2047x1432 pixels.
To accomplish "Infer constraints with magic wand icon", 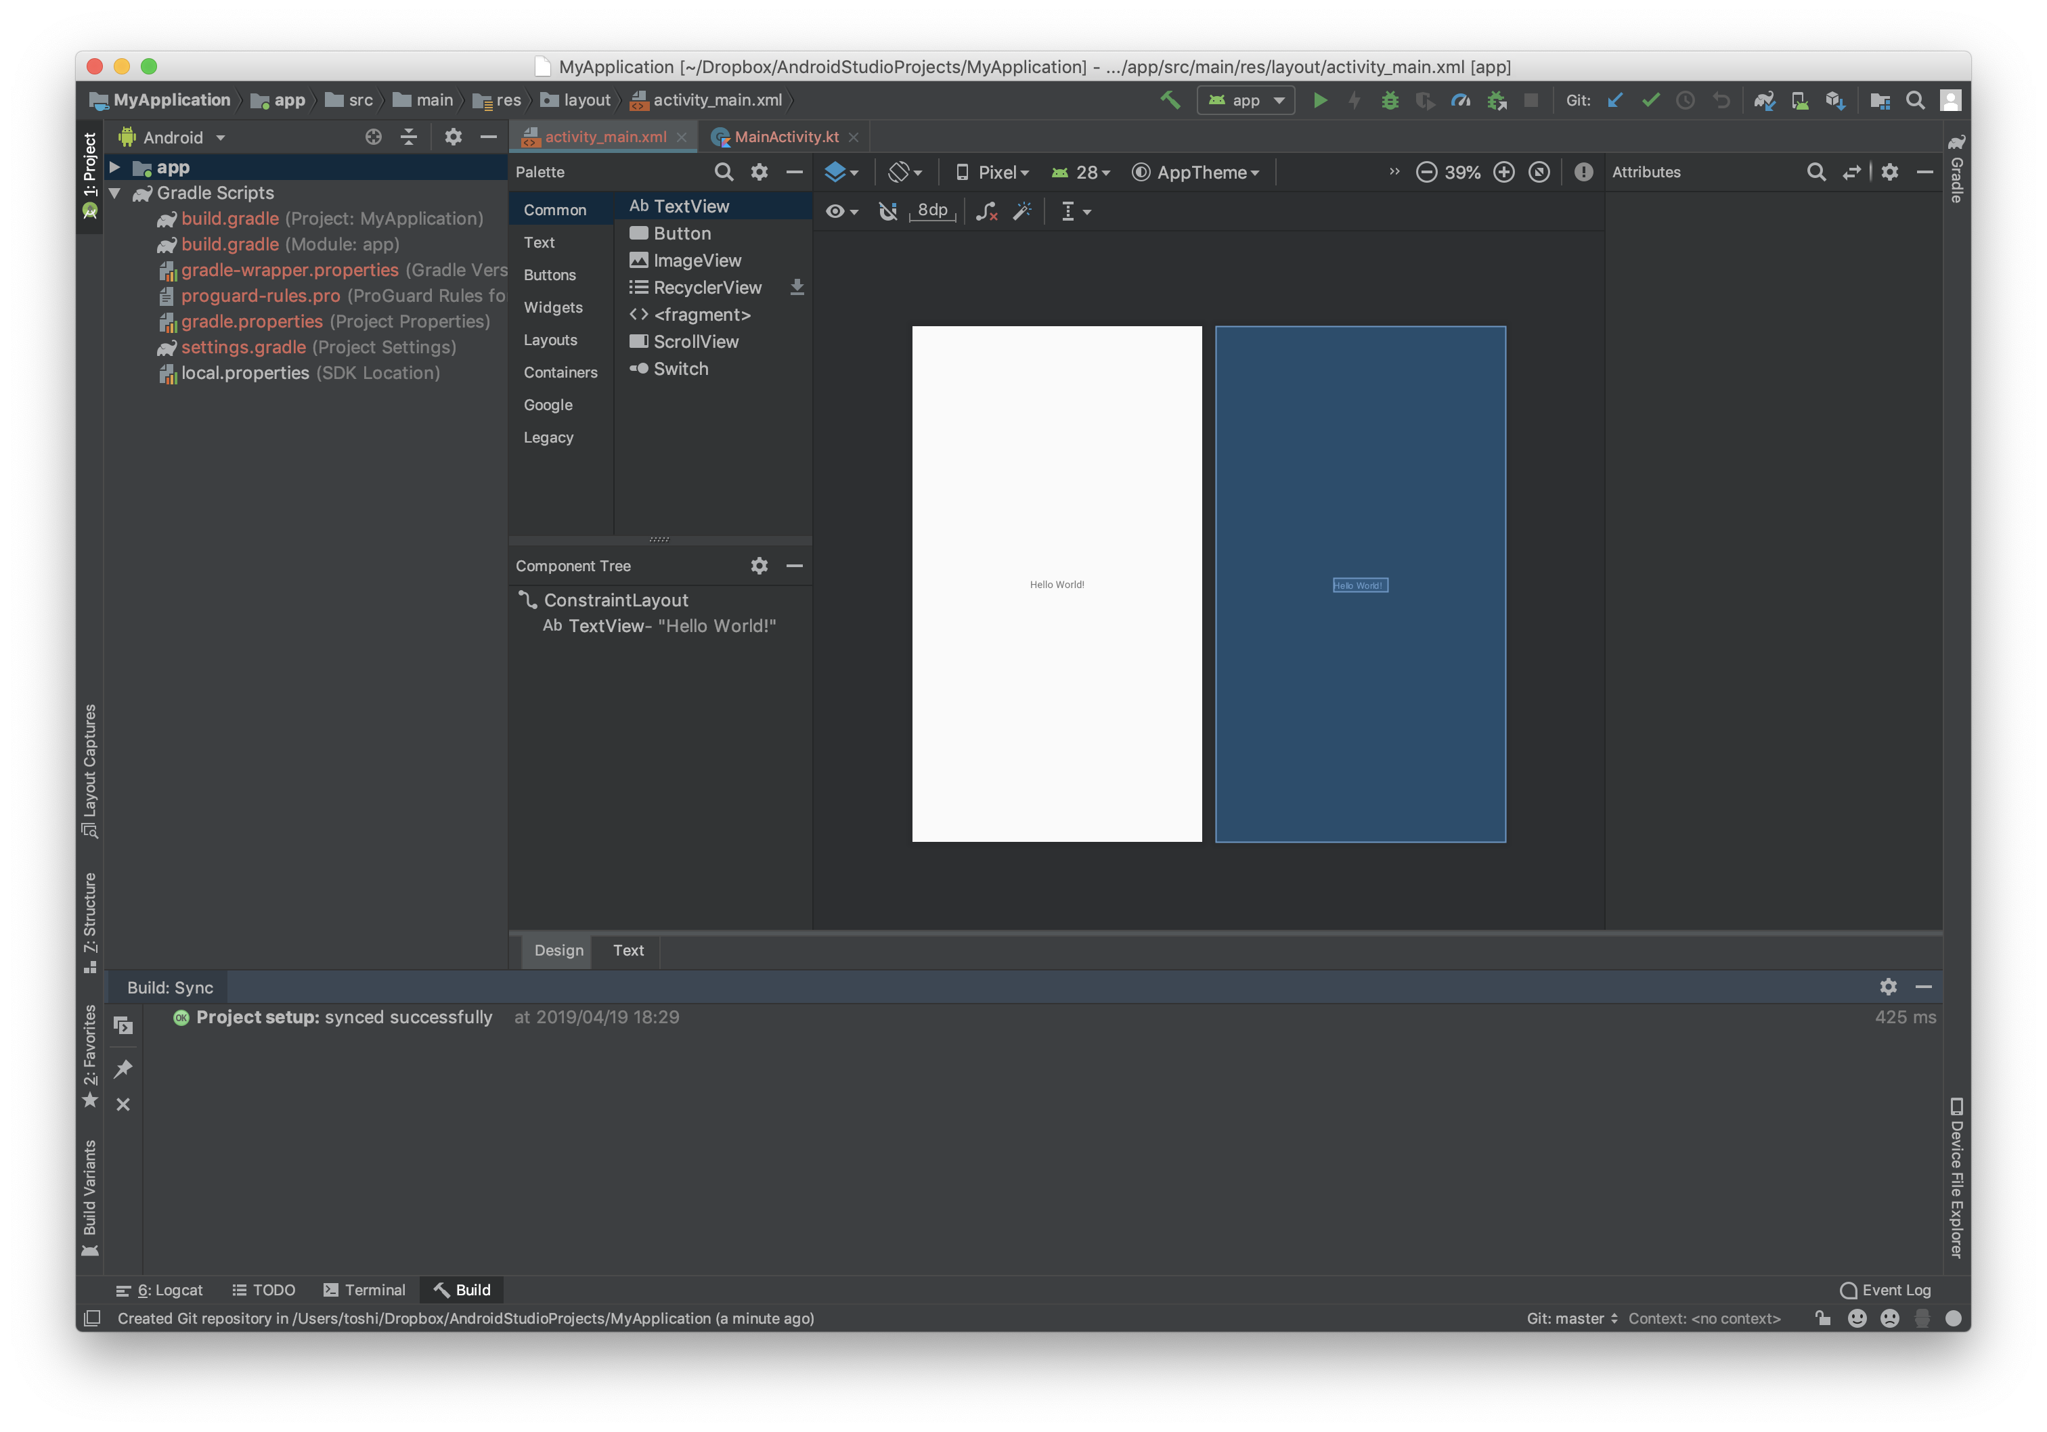I will point(1021,211).
